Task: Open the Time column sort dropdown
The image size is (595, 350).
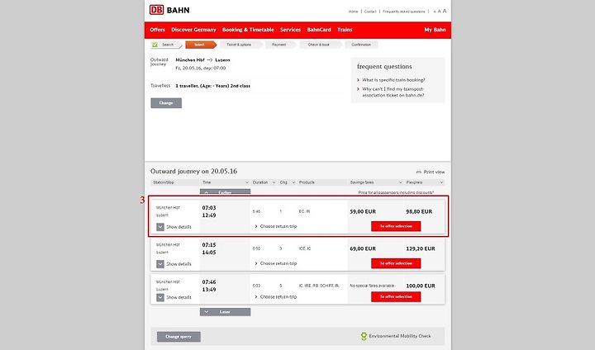Action: (x=246, y=182)
